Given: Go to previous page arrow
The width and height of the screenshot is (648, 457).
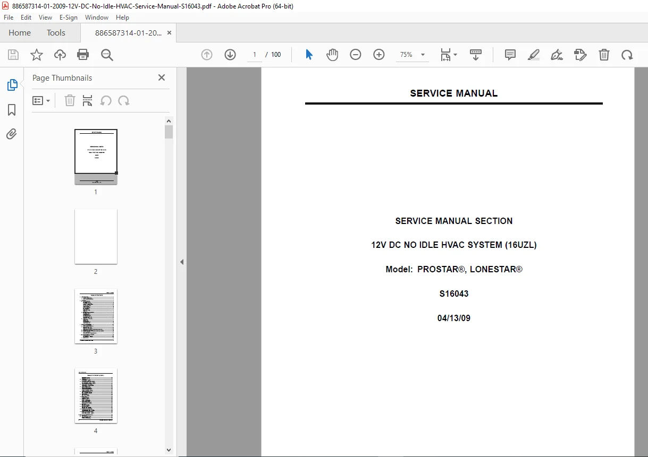Looking at the screenshot, I should coord(207,55).
